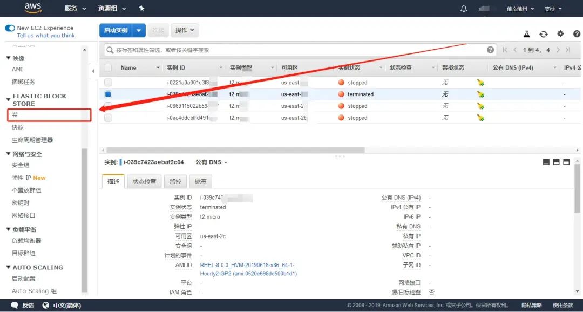Open the notifications bell
Viewport: 583px width, 312px height.
pos(464,9)
